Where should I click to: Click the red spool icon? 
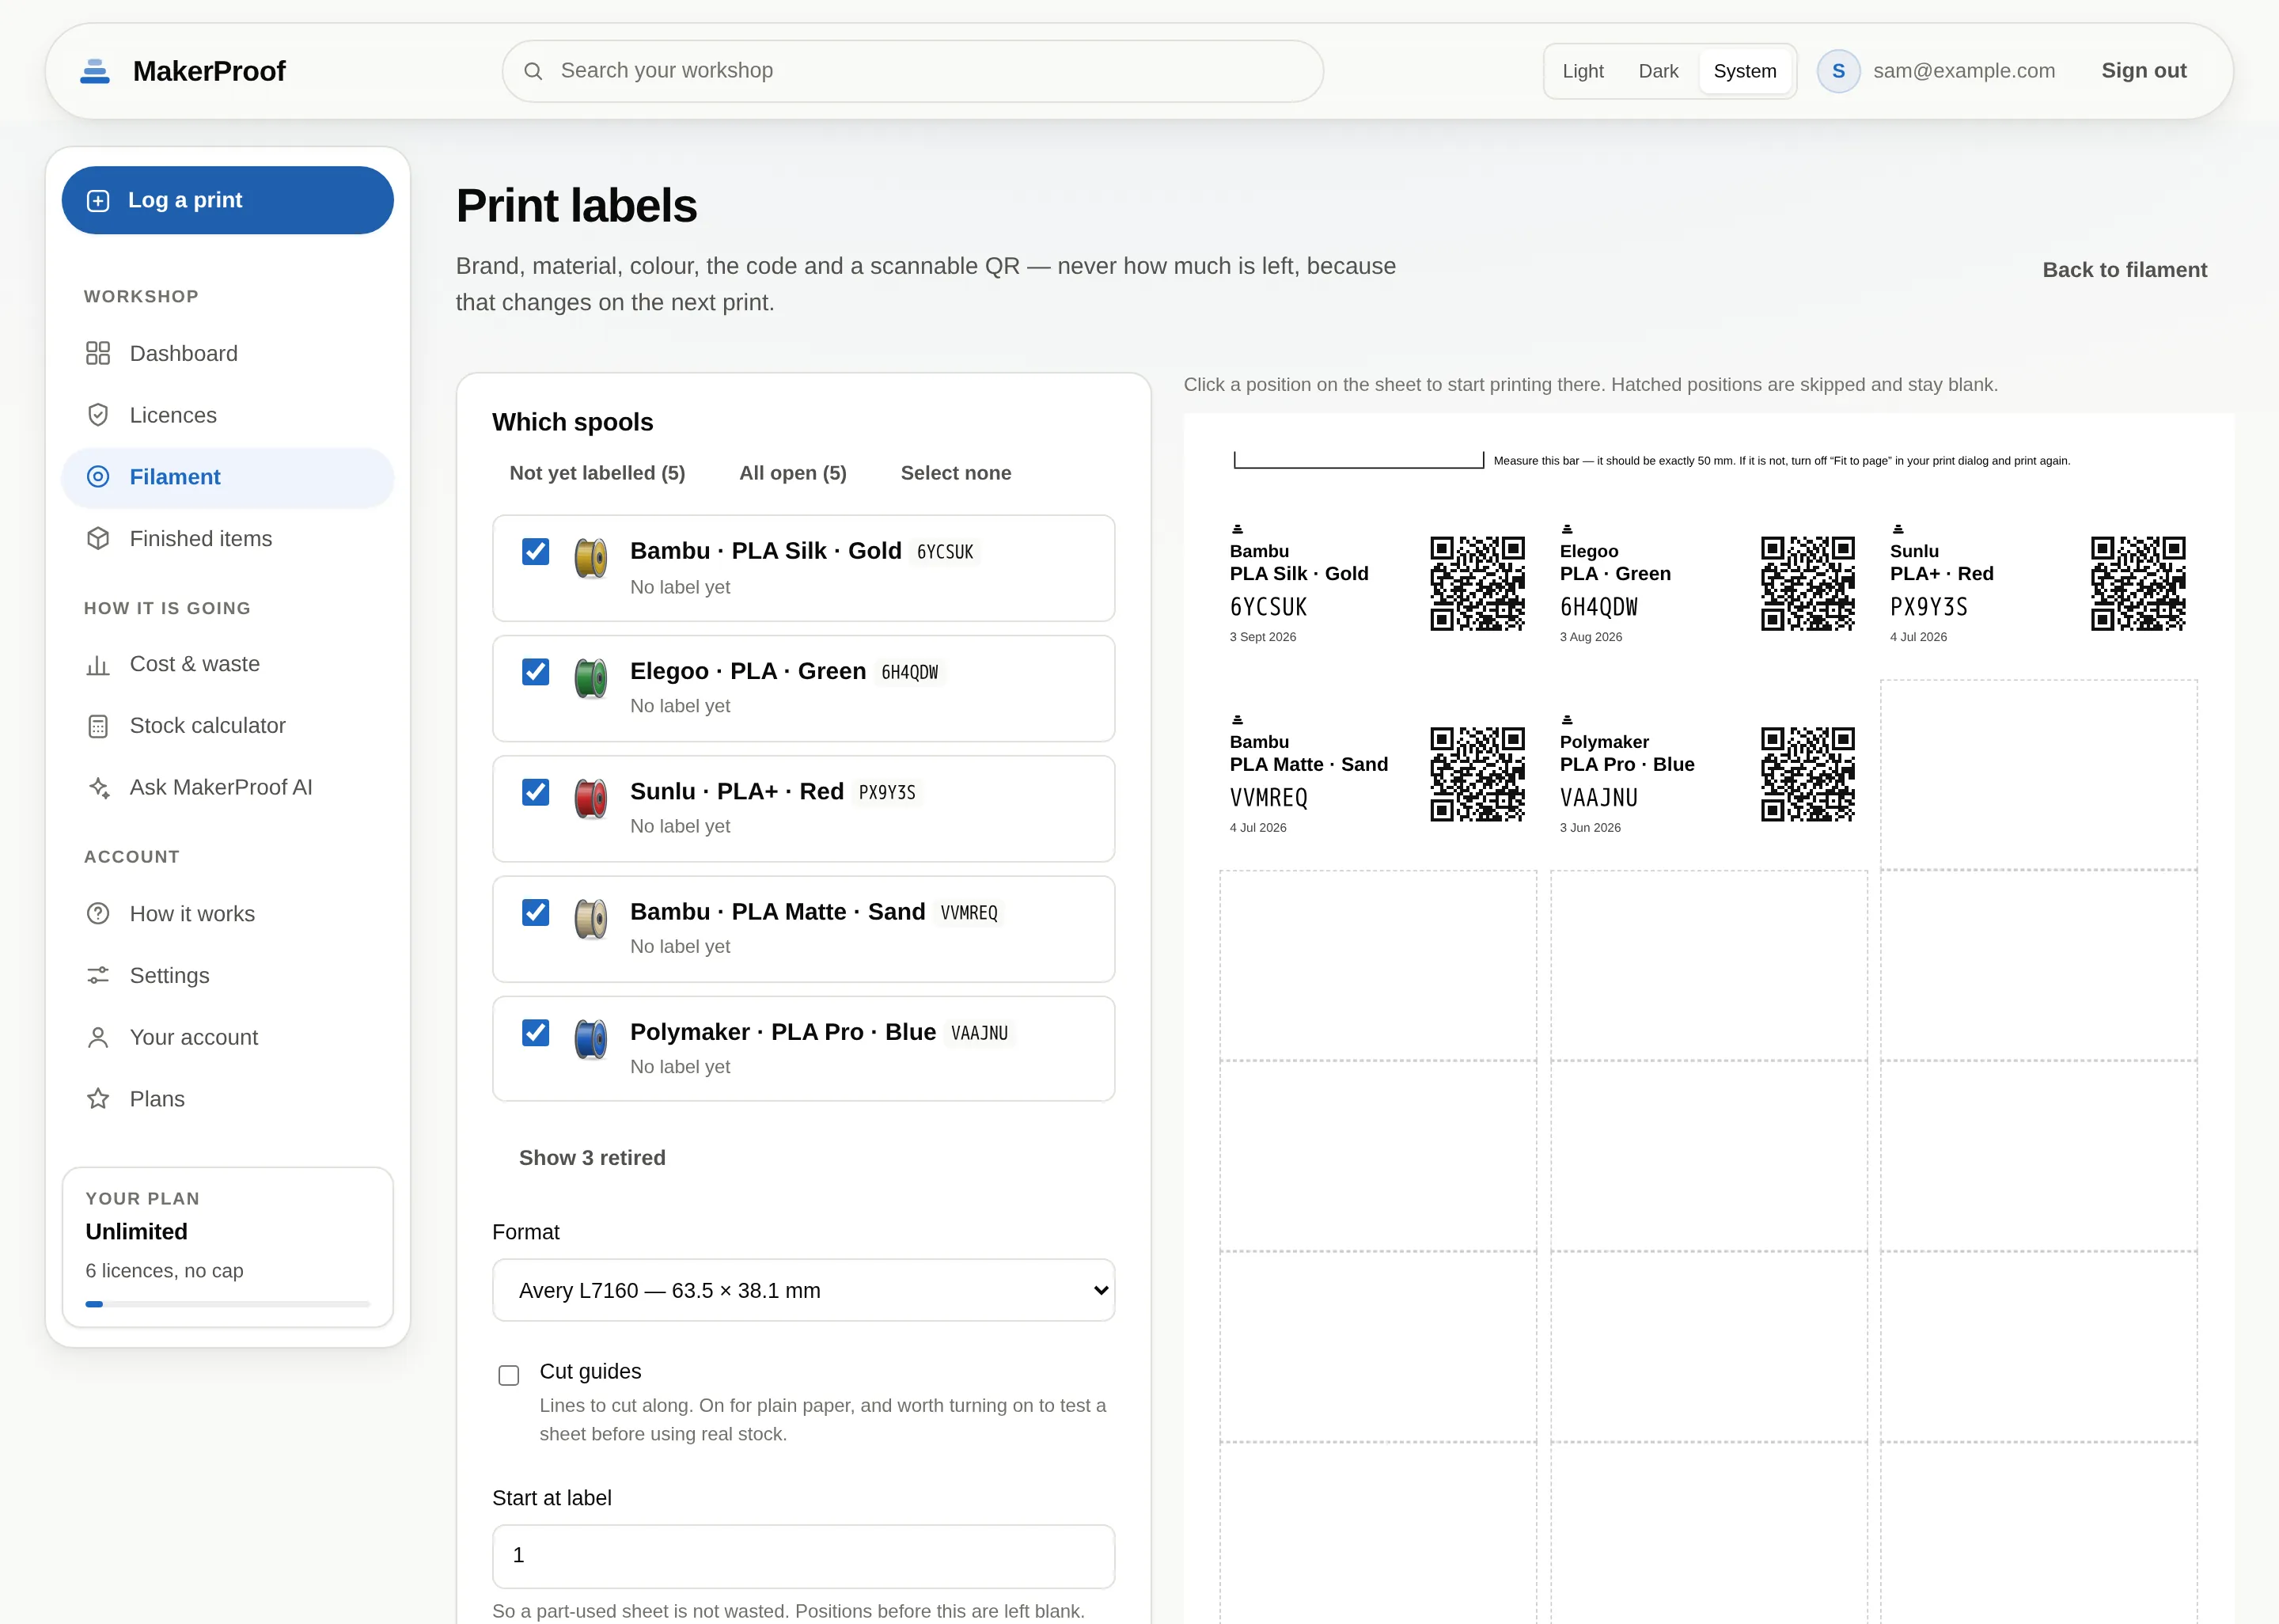(x=591, y=798)
